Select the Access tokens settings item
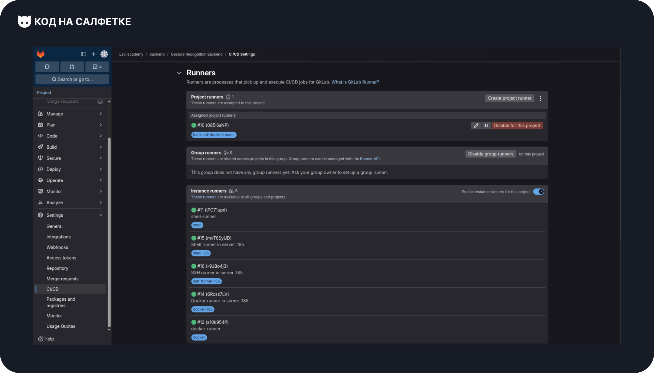654x373 pixels. tap(61, 258)
